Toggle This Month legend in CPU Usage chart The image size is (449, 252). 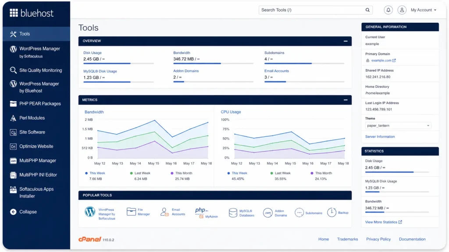[321, 173]
